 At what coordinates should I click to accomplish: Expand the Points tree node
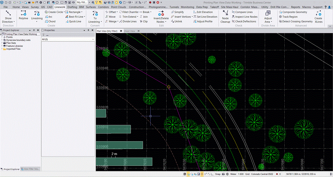(2, 37)
